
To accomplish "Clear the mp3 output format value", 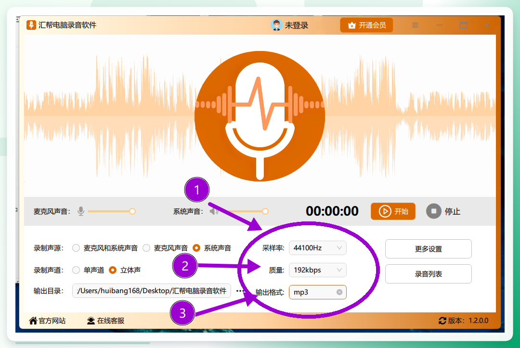I will coord(339,292).
